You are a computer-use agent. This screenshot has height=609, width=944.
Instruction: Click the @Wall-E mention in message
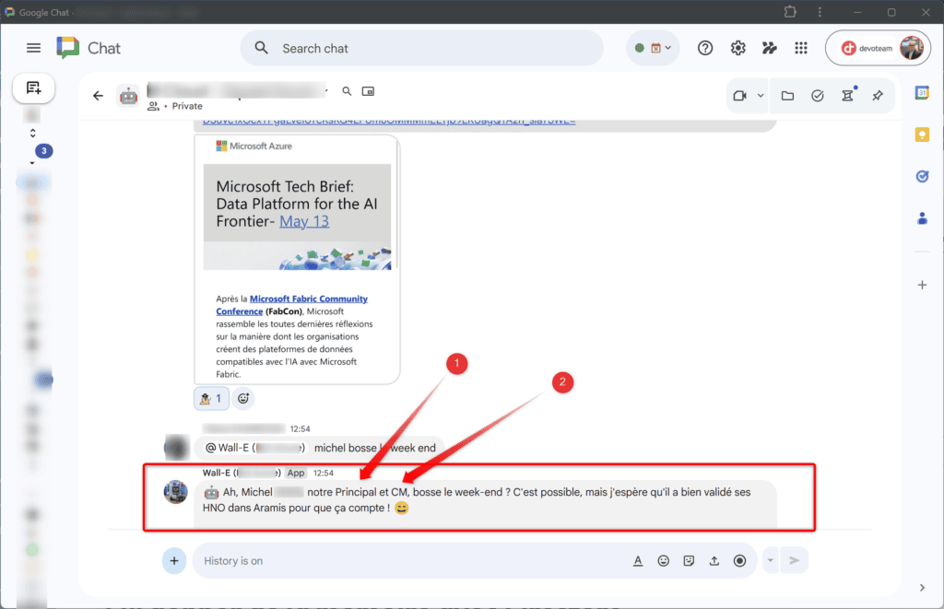255,448
